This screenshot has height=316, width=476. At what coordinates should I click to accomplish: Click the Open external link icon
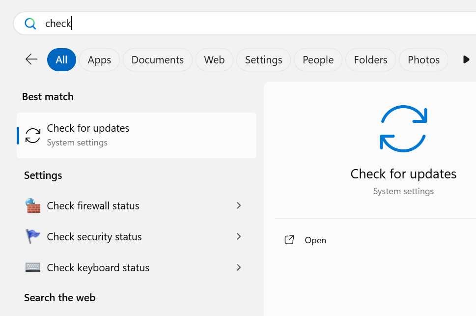coord(289,240)
